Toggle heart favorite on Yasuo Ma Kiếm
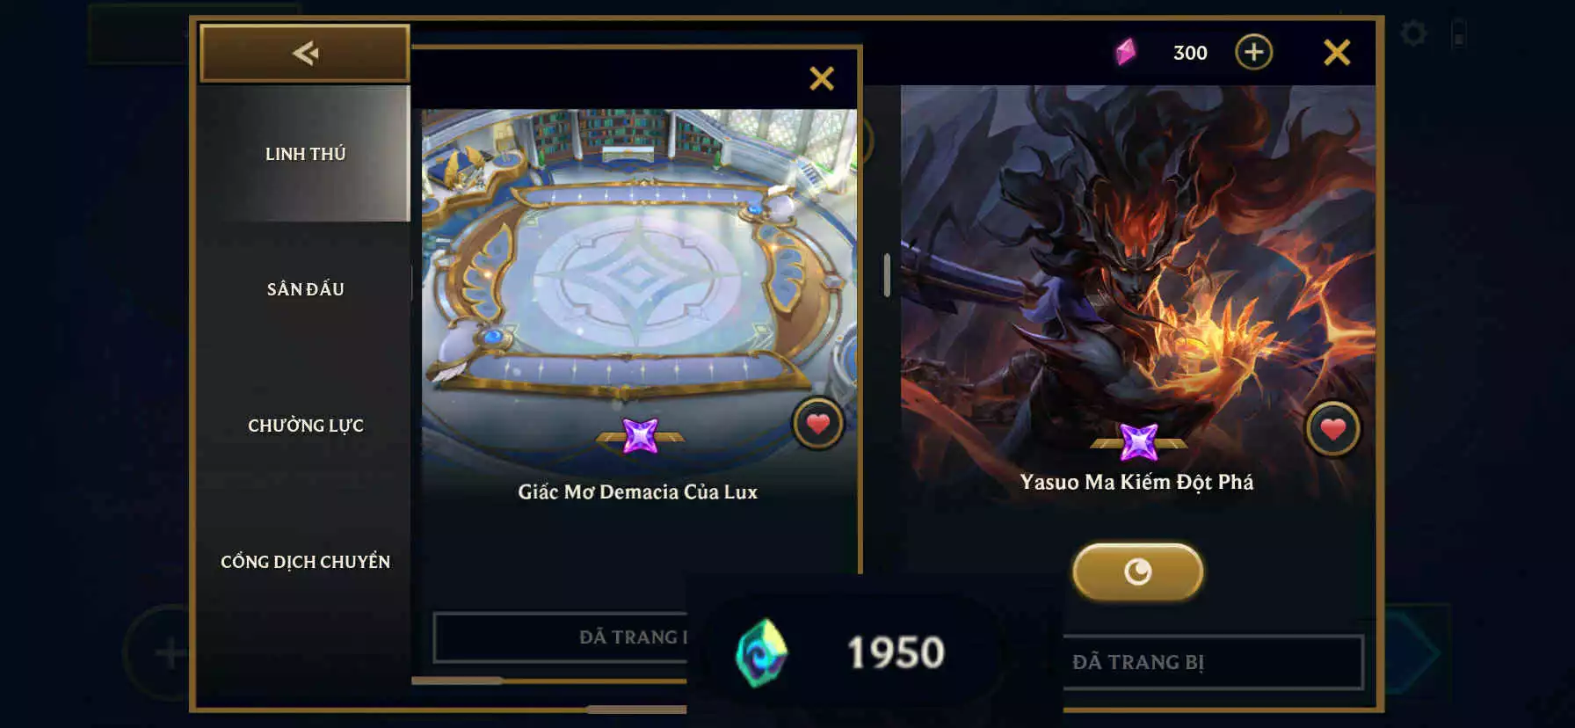Image resolution: width=1575 pixels, height=728 pixels. pyautogui.click(x=1332, y=429)
